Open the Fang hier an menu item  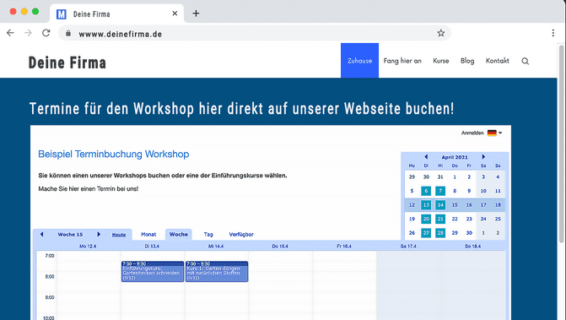(x=402, y=61)
